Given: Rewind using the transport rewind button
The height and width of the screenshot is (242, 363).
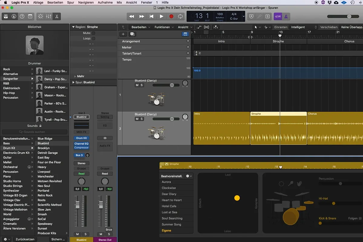Looking at the screenshot, I should (132, 16).
